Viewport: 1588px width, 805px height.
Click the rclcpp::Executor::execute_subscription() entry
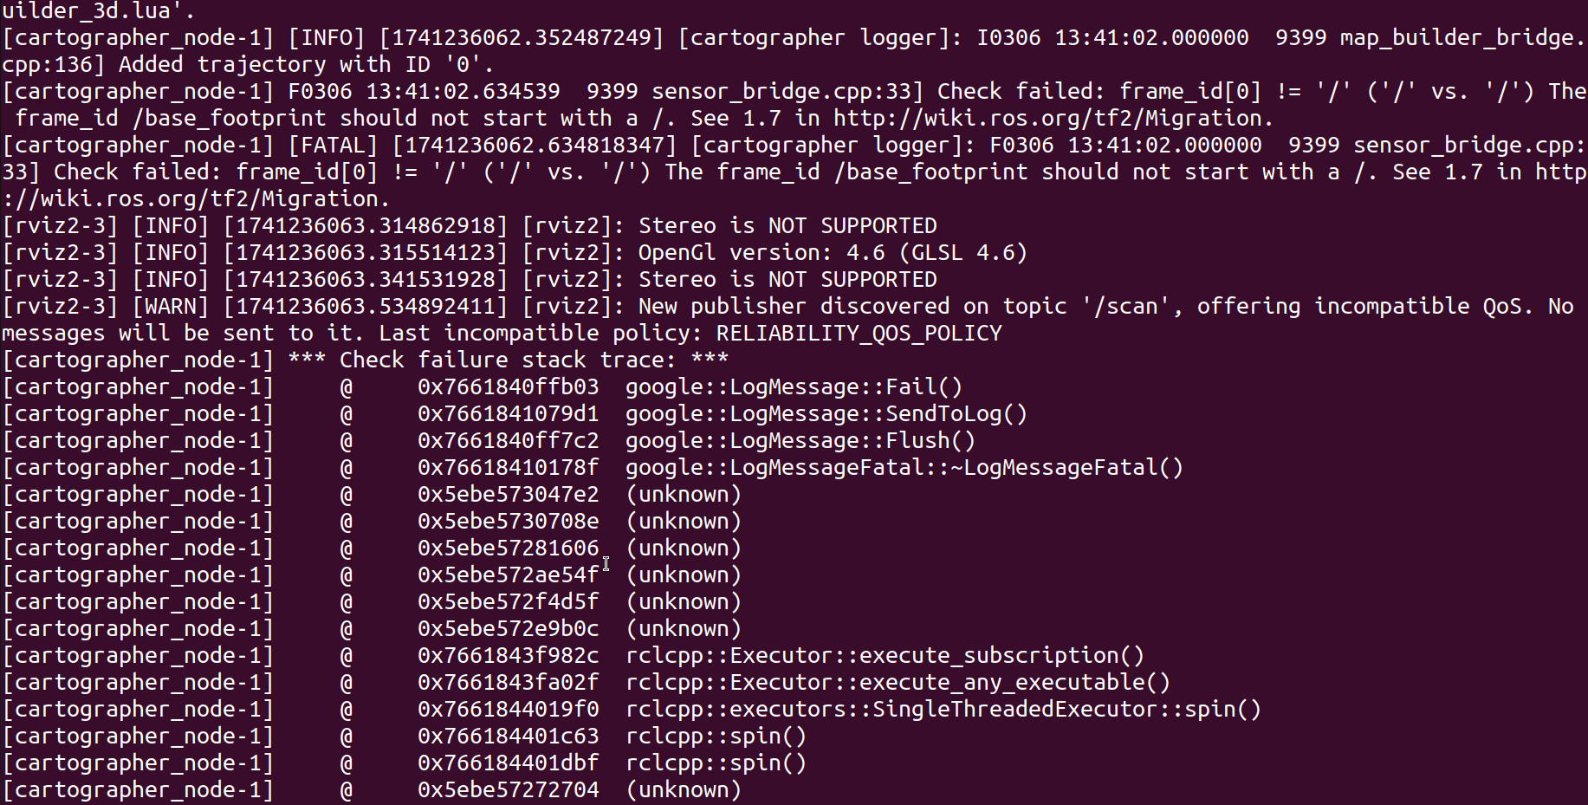pyautogui.click(x=885, y=656)
